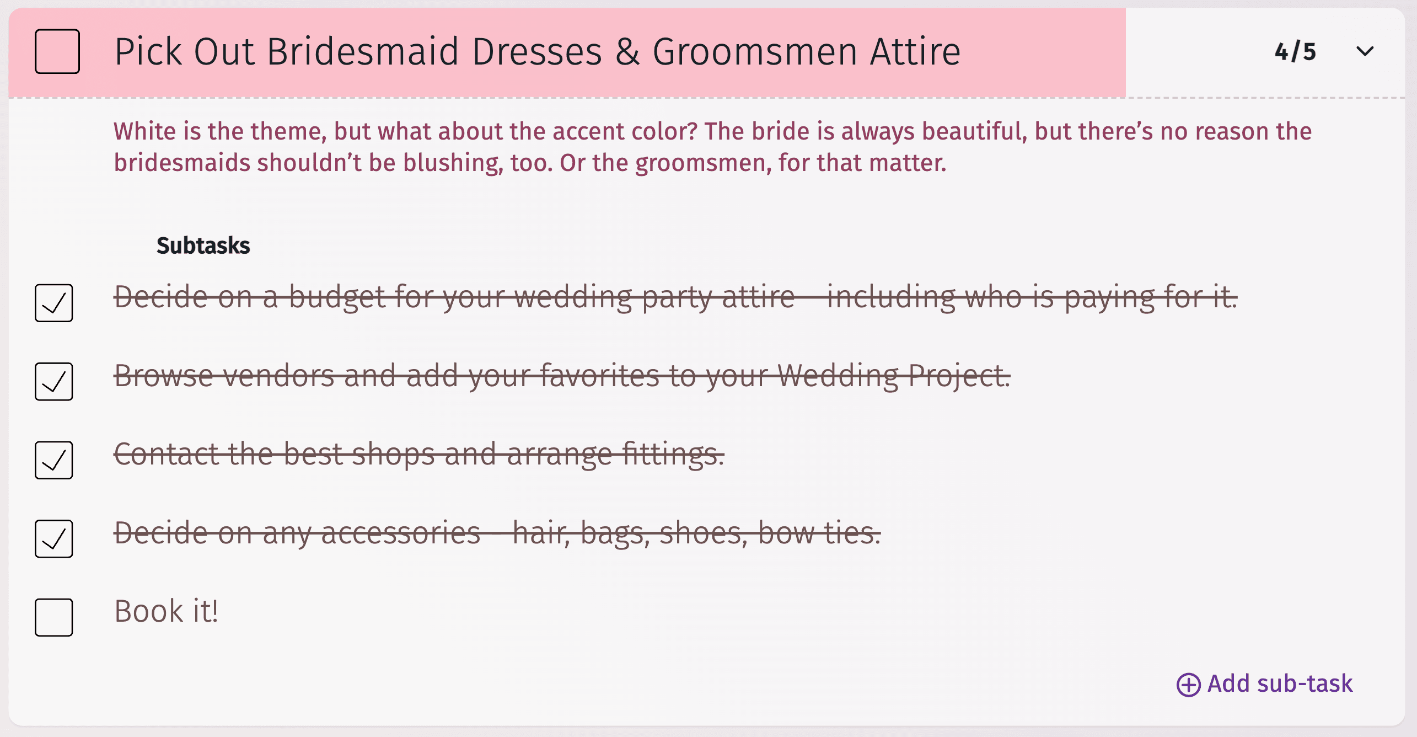The image size is (1417, 737).
Task: Uncheck the Browse vendors subtask checkbox
Action: coord(53,381)
